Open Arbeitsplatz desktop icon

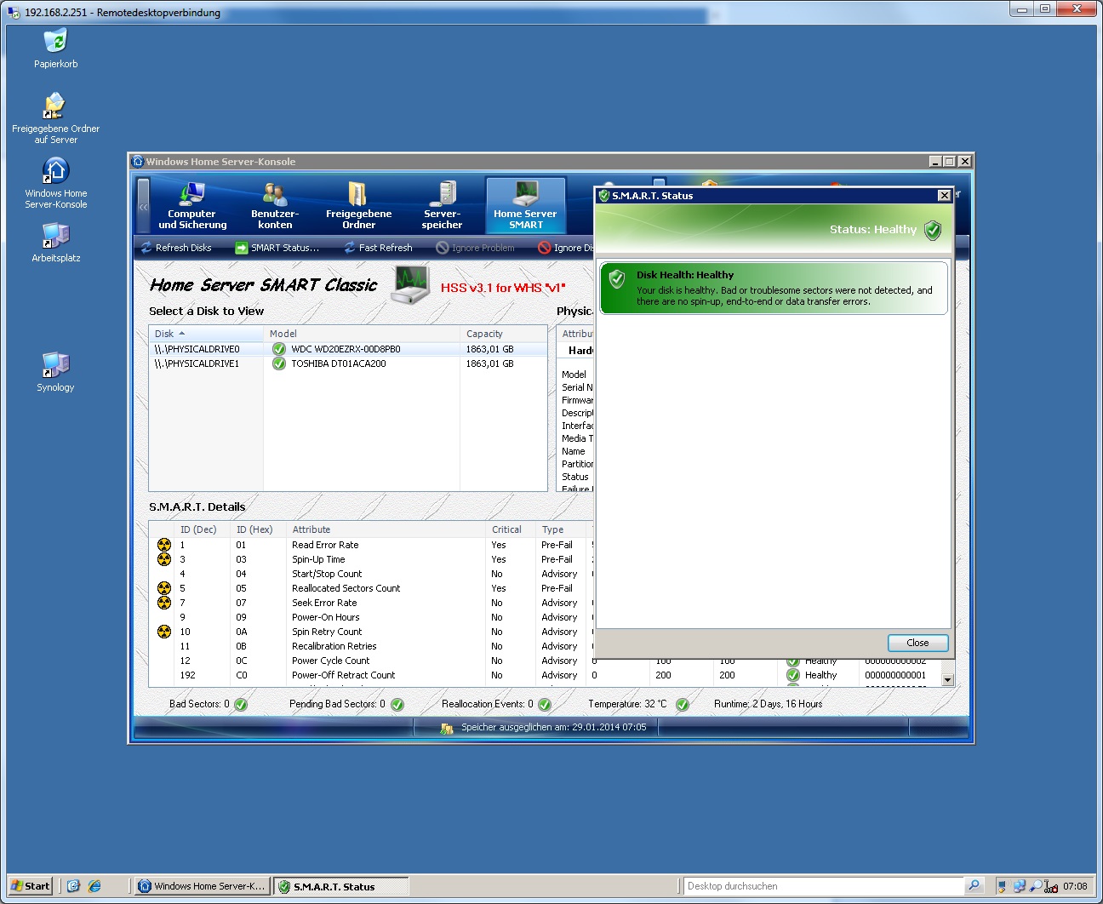tap(55, 243)
